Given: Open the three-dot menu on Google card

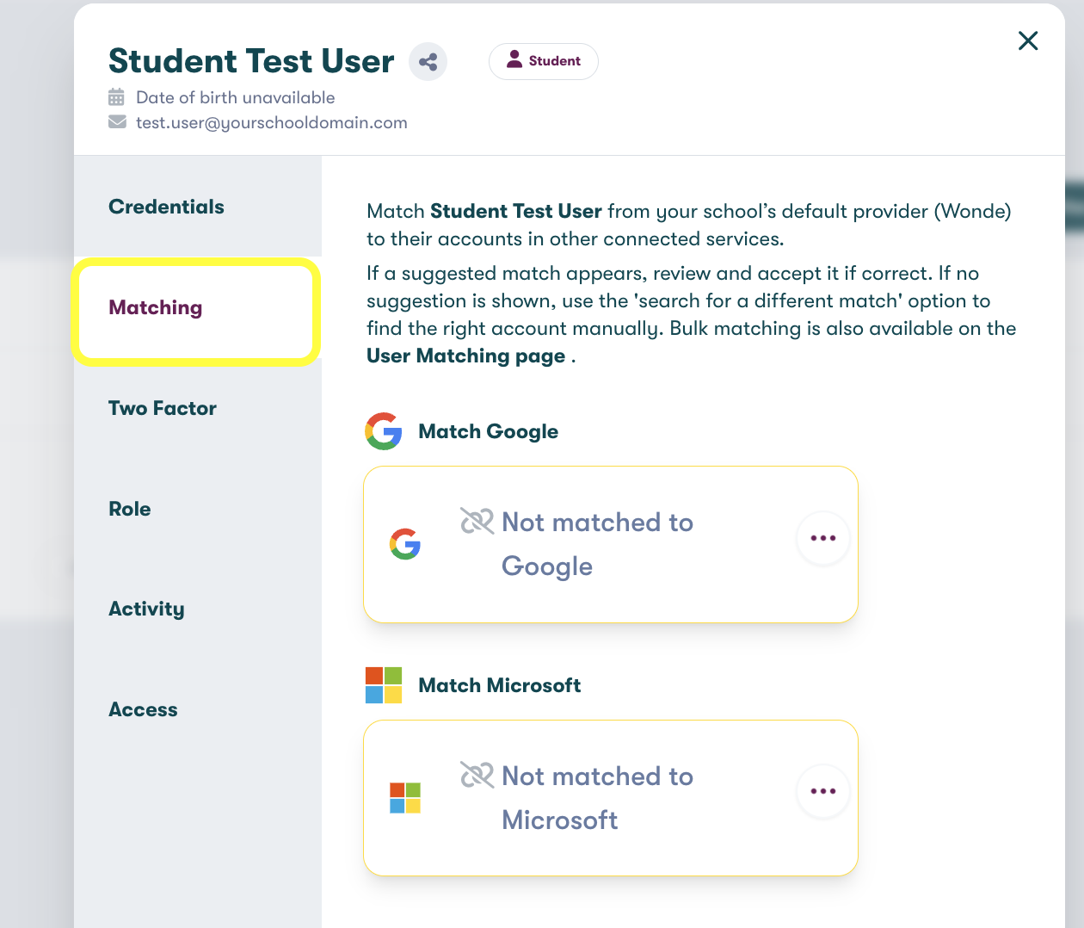Looking at the screenshot, I should click(x=822, y=538).
